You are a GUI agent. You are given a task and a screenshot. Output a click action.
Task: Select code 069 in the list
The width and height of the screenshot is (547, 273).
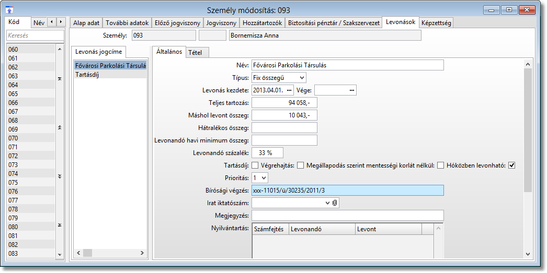[x=31, y=129]
